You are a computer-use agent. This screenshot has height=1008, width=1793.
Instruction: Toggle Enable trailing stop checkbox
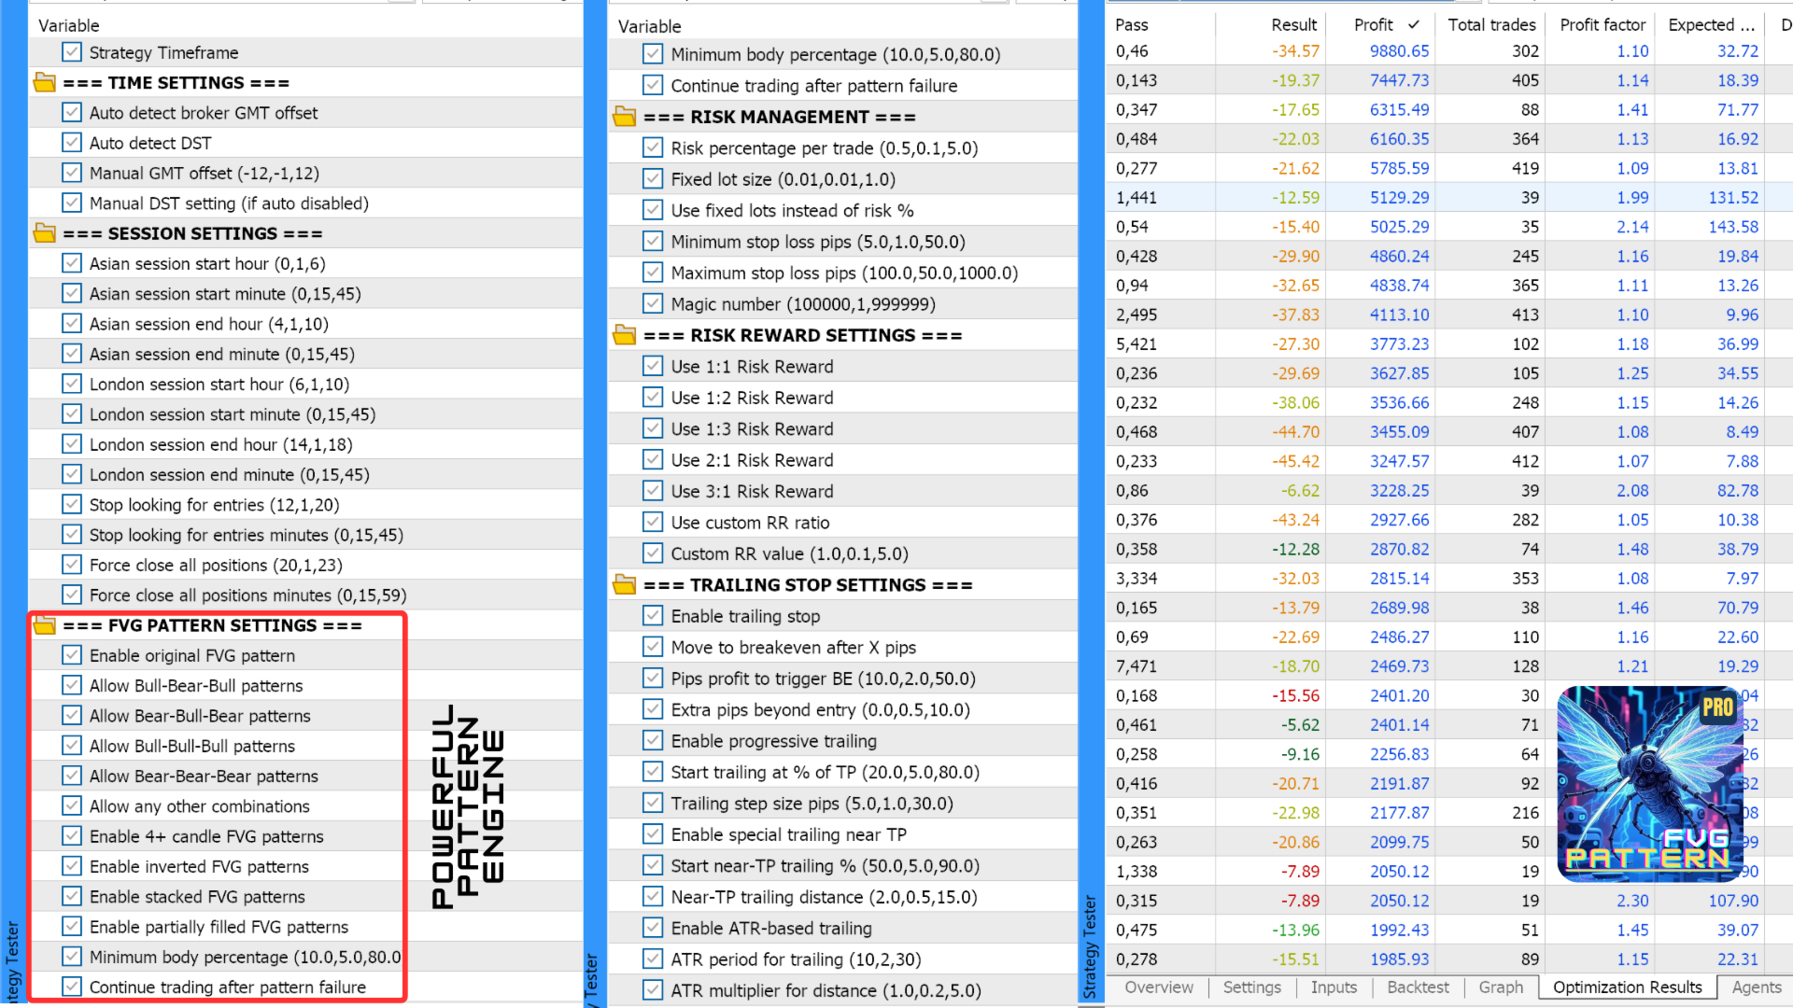tap(653, 616)
